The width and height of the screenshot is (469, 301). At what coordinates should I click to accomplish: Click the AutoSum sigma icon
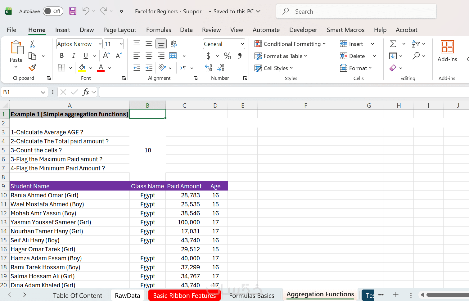point(393,44)
